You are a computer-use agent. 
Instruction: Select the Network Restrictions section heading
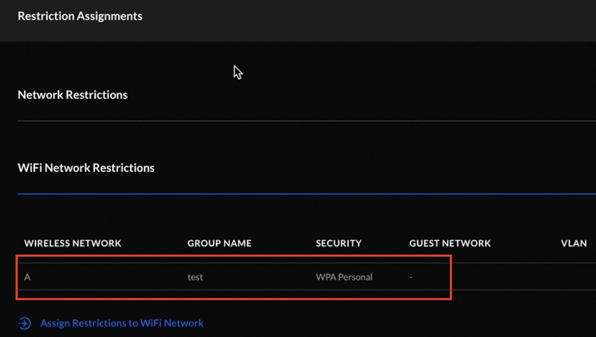pyautogui.click(x=73, y=95)
